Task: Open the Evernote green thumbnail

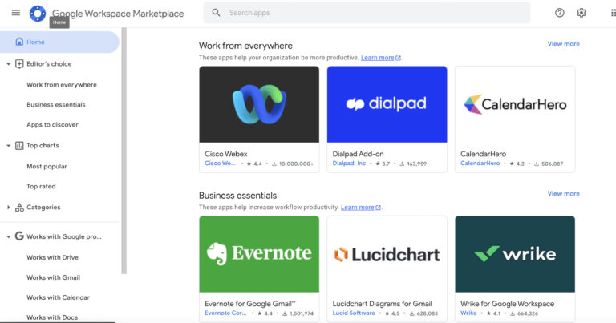Action: point(259,254)
